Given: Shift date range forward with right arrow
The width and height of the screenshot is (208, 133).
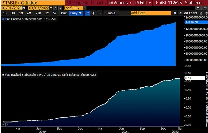Looking at the screenshot, I should click(x=60, y=8).
